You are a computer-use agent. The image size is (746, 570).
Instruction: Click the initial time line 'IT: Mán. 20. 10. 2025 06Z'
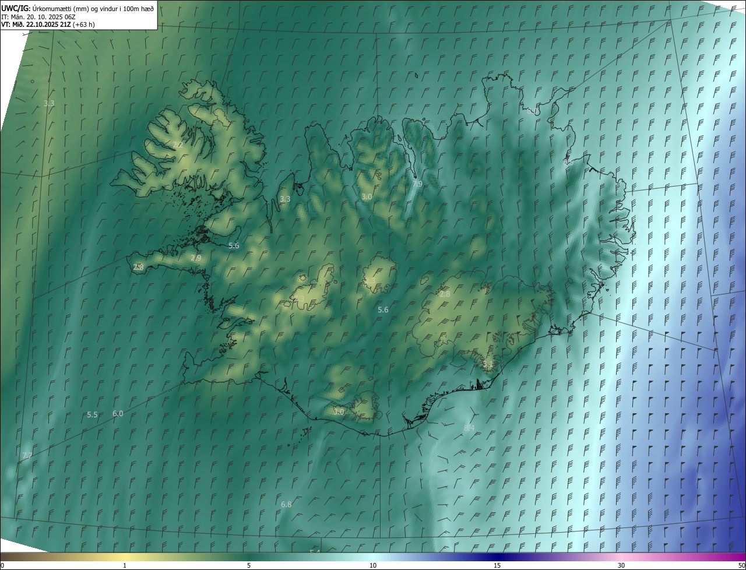tap(38, 16)
